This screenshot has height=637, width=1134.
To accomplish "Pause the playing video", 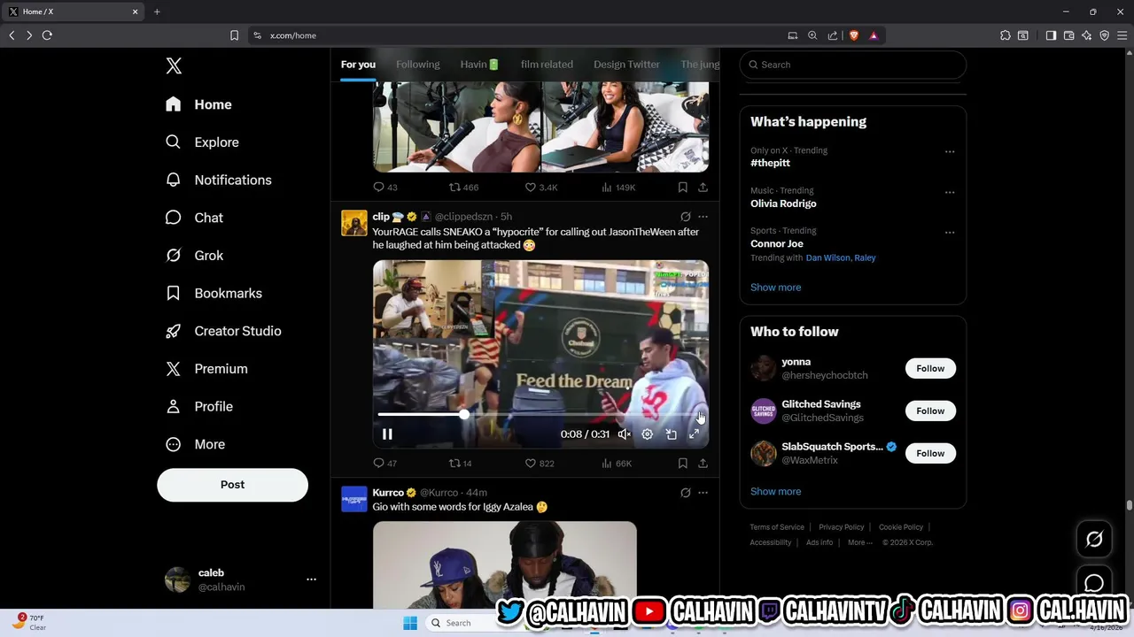I will (x=387, y=434).
